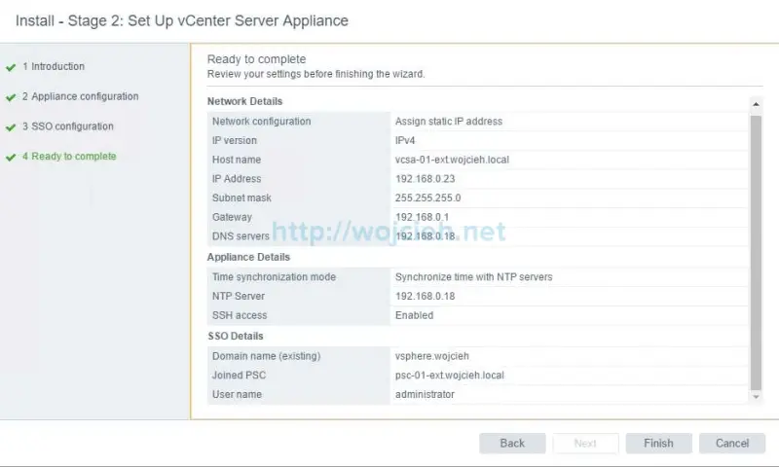Click the Gateway value 192.168.0.1
The width and height of the screenshot is (779, 467).
click(x=422, y=217)
